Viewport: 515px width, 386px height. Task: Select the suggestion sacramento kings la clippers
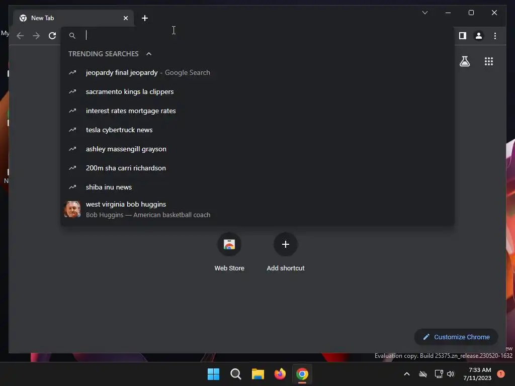(x=257, y=91)
